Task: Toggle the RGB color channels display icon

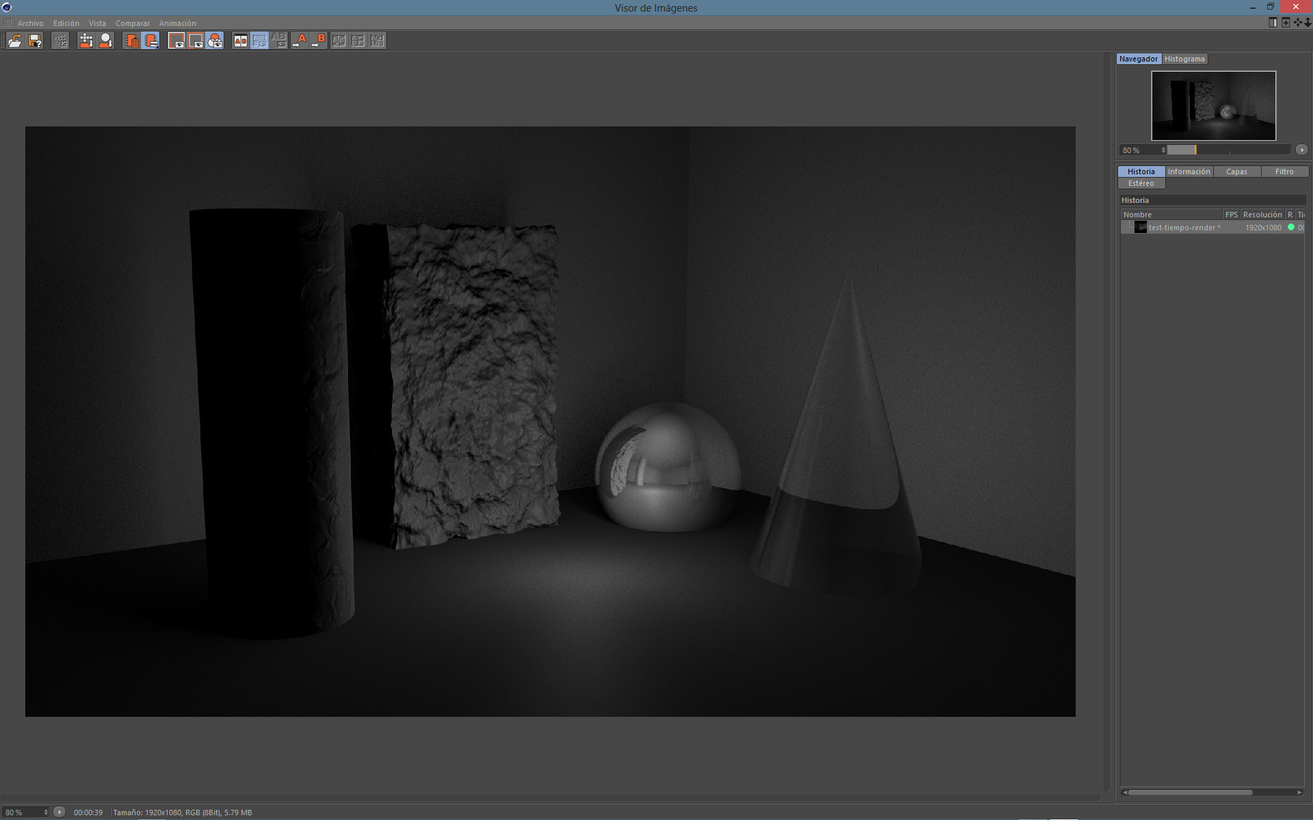Action: [x=215, y=41]
